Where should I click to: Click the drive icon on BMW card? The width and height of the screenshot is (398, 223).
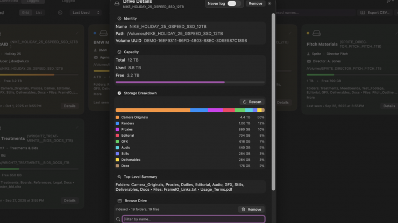coord(103,33)
